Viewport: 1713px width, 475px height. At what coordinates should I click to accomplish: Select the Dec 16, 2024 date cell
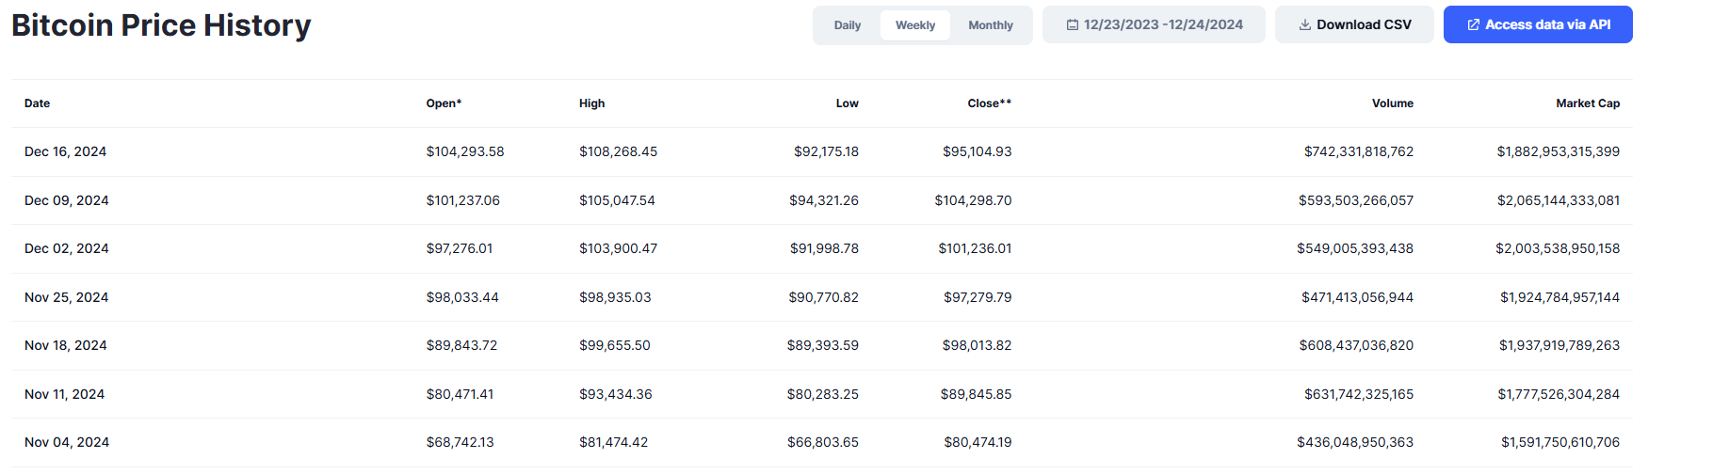click(66, 151)
